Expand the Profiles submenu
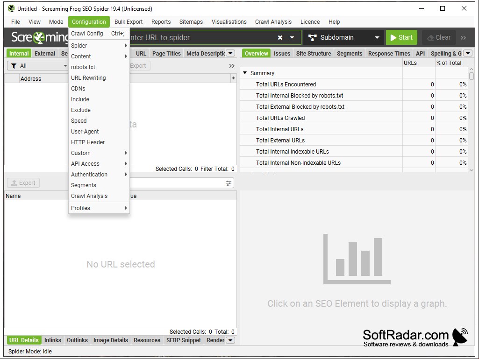Image resolution: width=479 pixels, height=359 pixels. click(99, 208)
